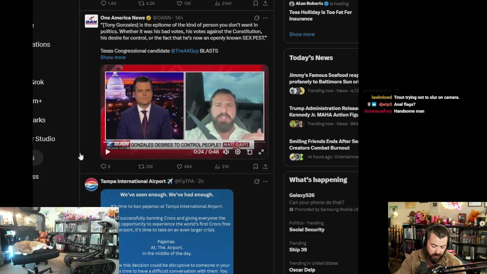Open Grok action on OAN post
487x274 pixels.
[257, 18]
